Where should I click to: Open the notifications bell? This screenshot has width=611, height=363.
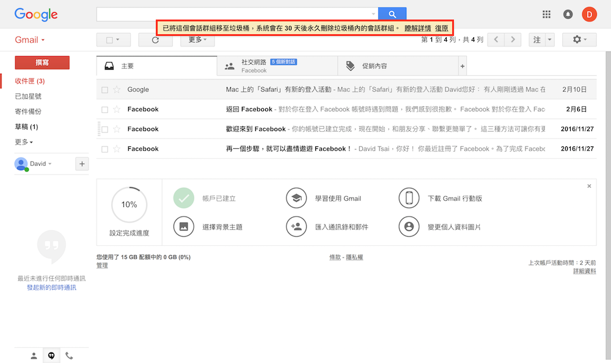tap(568, 15)
